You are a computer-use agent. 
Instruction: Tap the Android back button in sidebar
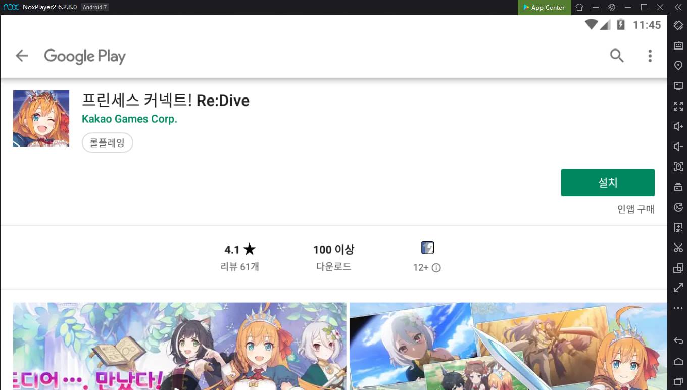[x=678, y=341]
